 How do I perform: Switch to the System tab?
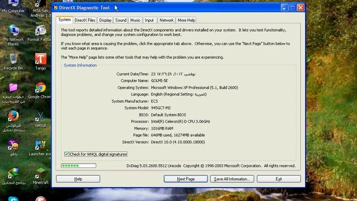coord(65,20)
